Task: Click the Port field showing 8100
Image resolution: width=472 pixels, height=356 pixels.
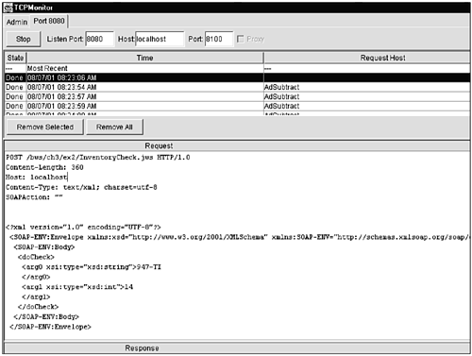Action: click(x=219, y=39)
